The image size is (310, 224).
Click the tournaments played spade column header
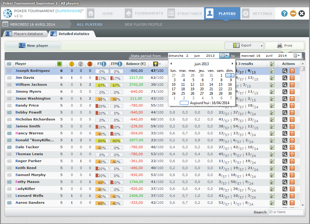tap(60, 64)
